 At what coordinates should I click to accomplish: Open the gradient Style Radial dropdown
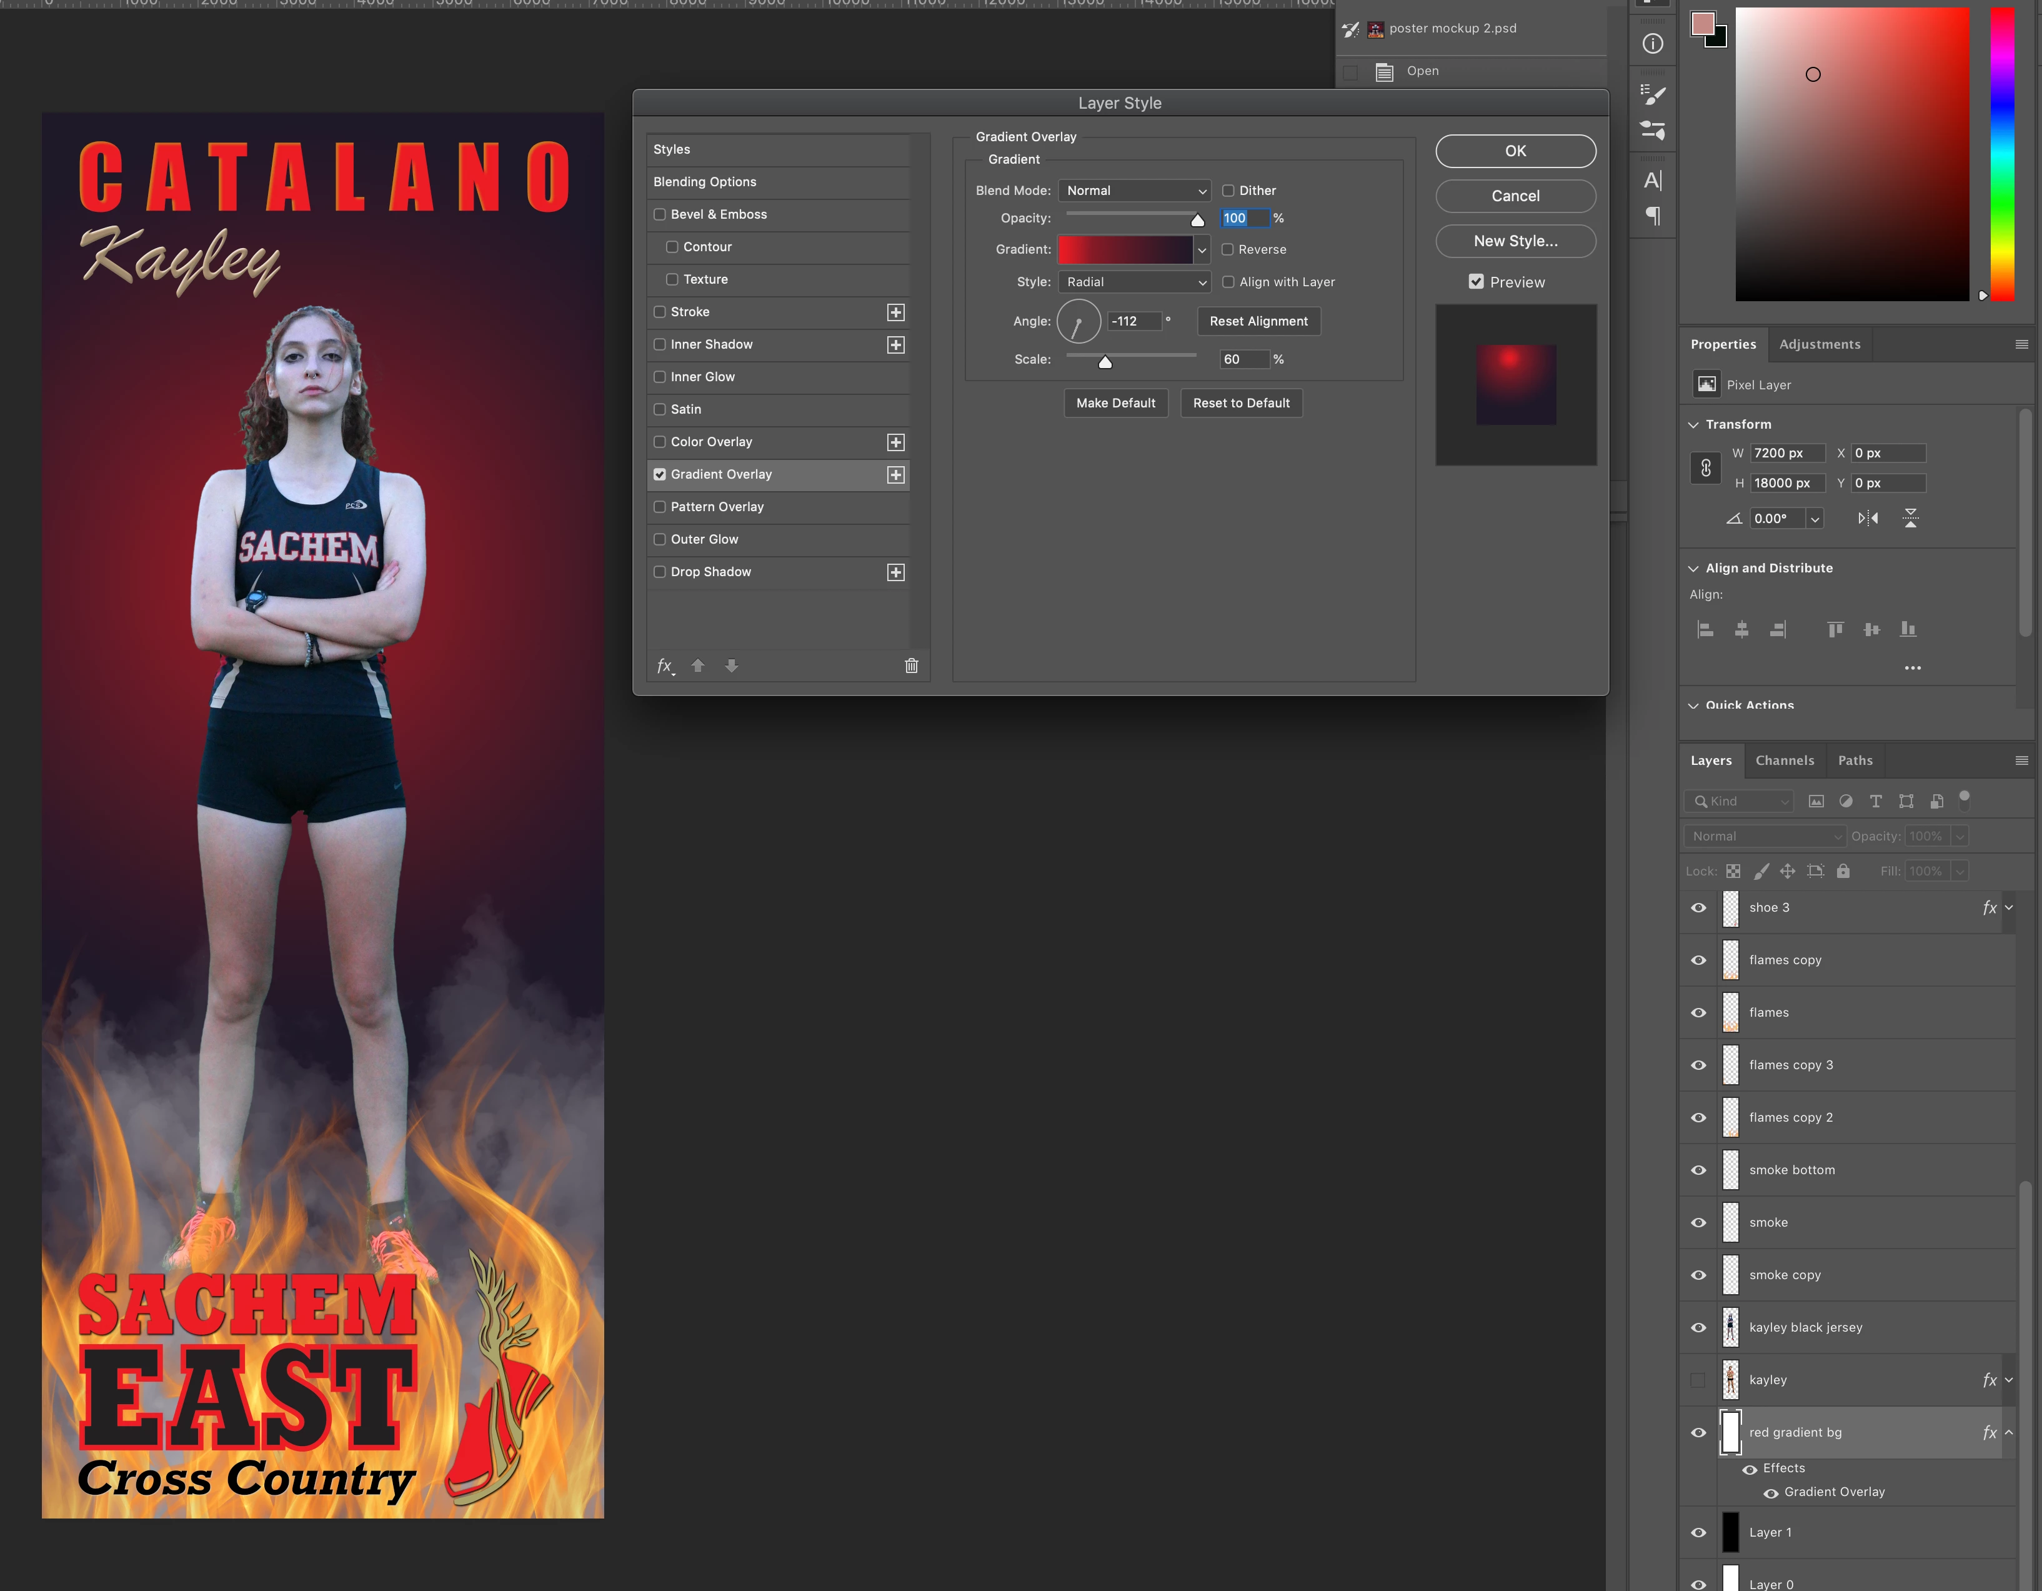[1134, 282]
